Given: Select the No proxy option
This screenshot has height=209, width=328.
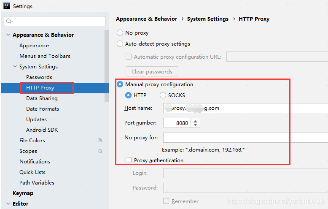Looking at the screenshot, I should point(120,33).
